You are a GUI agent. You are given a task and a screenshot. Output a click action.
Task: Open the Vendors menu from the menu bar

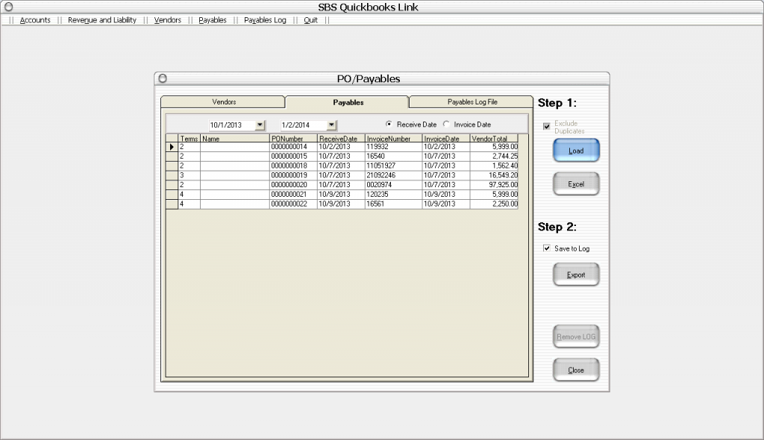pos(167,20)
